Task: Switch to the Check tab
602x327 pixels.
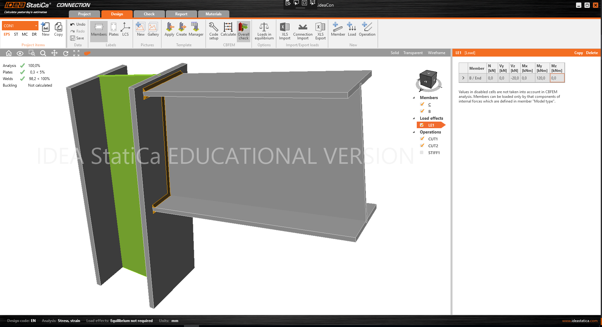Action: click(x=149, y=14)
